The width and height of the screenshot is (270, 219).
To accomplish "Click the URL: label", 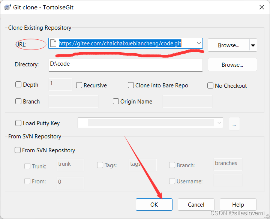I will pos(21,45).
